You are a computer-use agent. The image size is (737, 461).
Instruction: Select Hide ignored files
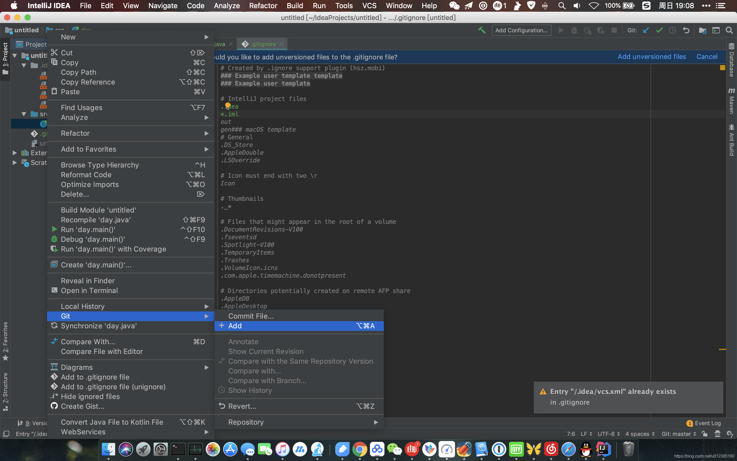131,396
